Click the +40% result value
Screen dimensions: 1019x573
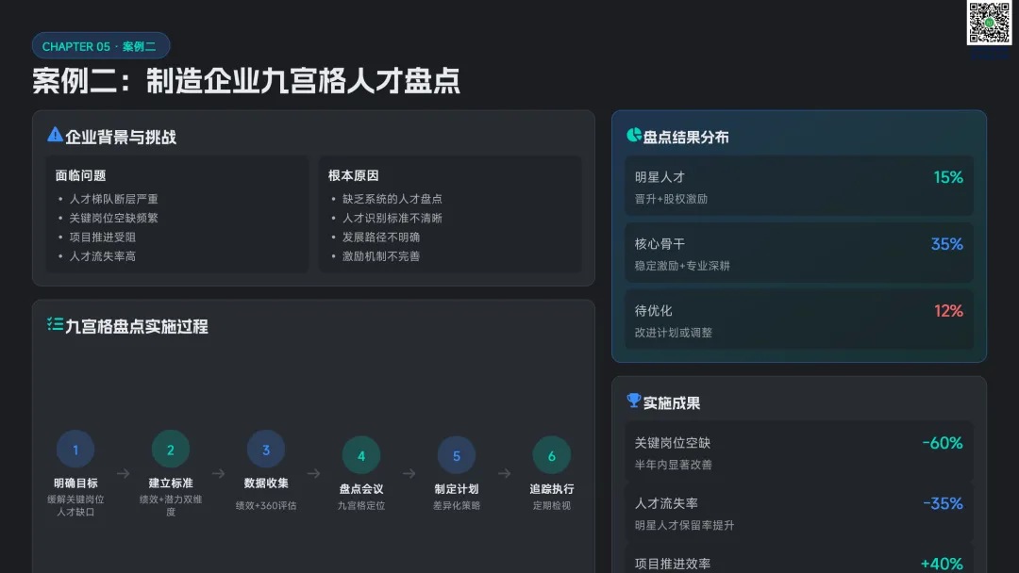click(x=942, y=564)
